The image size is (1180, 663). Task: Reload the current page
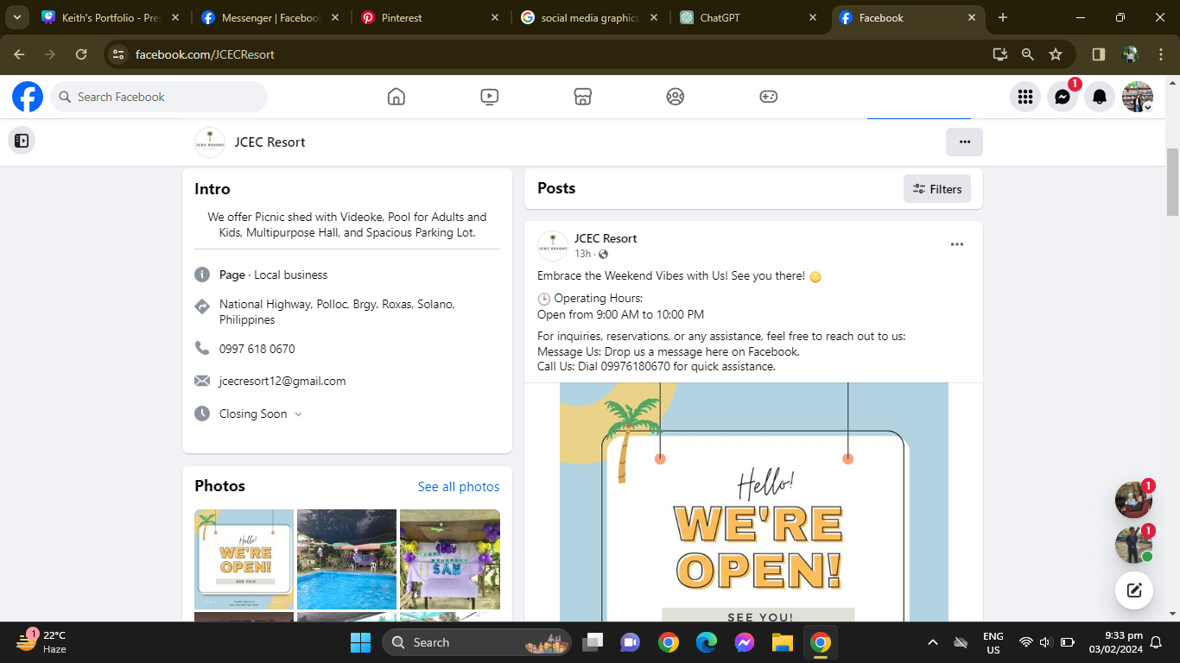click(x=81, y=54)
